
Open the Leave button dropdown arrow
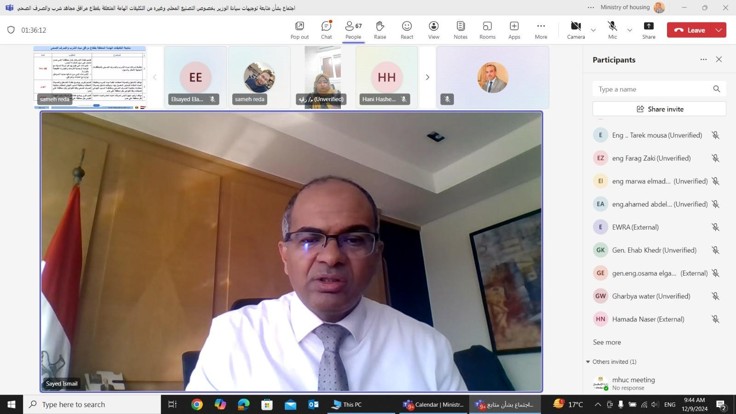[x=719, y=30]
